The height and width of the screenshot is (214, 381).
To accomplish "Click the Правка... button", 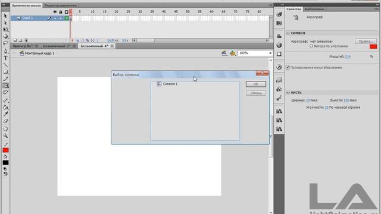I will (x=366, y=41).
